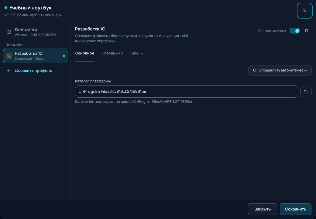This screenshot has height=219, width=316.
Task: Click the "Каталог bin платформы" hint text
Action: tap(134, 102)
